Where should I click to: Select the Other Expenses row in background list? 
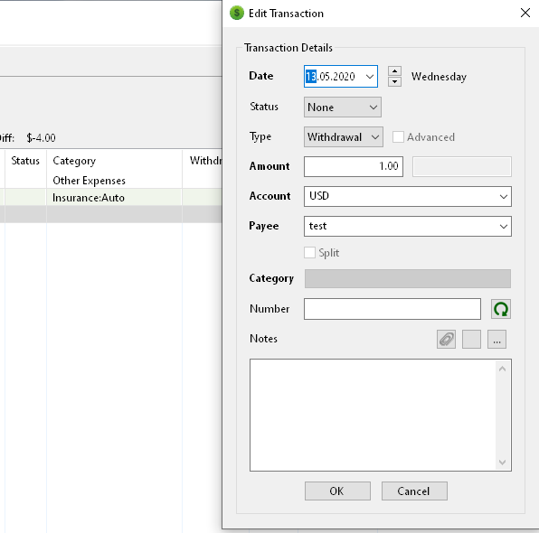pyautogui.click(x=110, y=181)
